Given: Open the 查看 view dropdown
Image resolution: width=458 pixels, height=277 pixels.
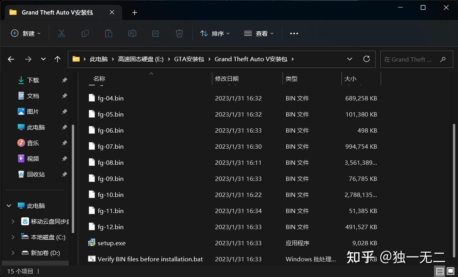Looking at the screenshot, I should (259, 33).
